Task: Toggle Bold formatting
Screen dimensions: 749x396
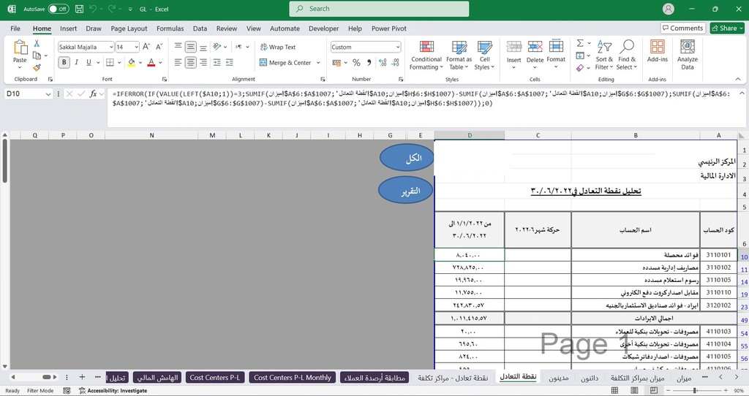Action: coord(64,63)
